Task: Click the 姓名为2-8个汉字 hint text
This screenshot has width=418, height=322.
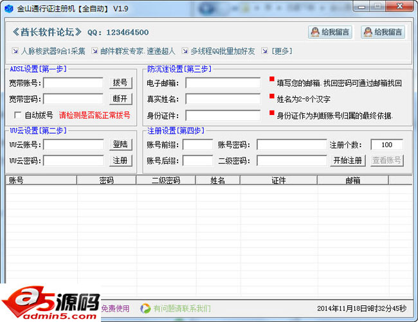Action: [x=304, y=100]
